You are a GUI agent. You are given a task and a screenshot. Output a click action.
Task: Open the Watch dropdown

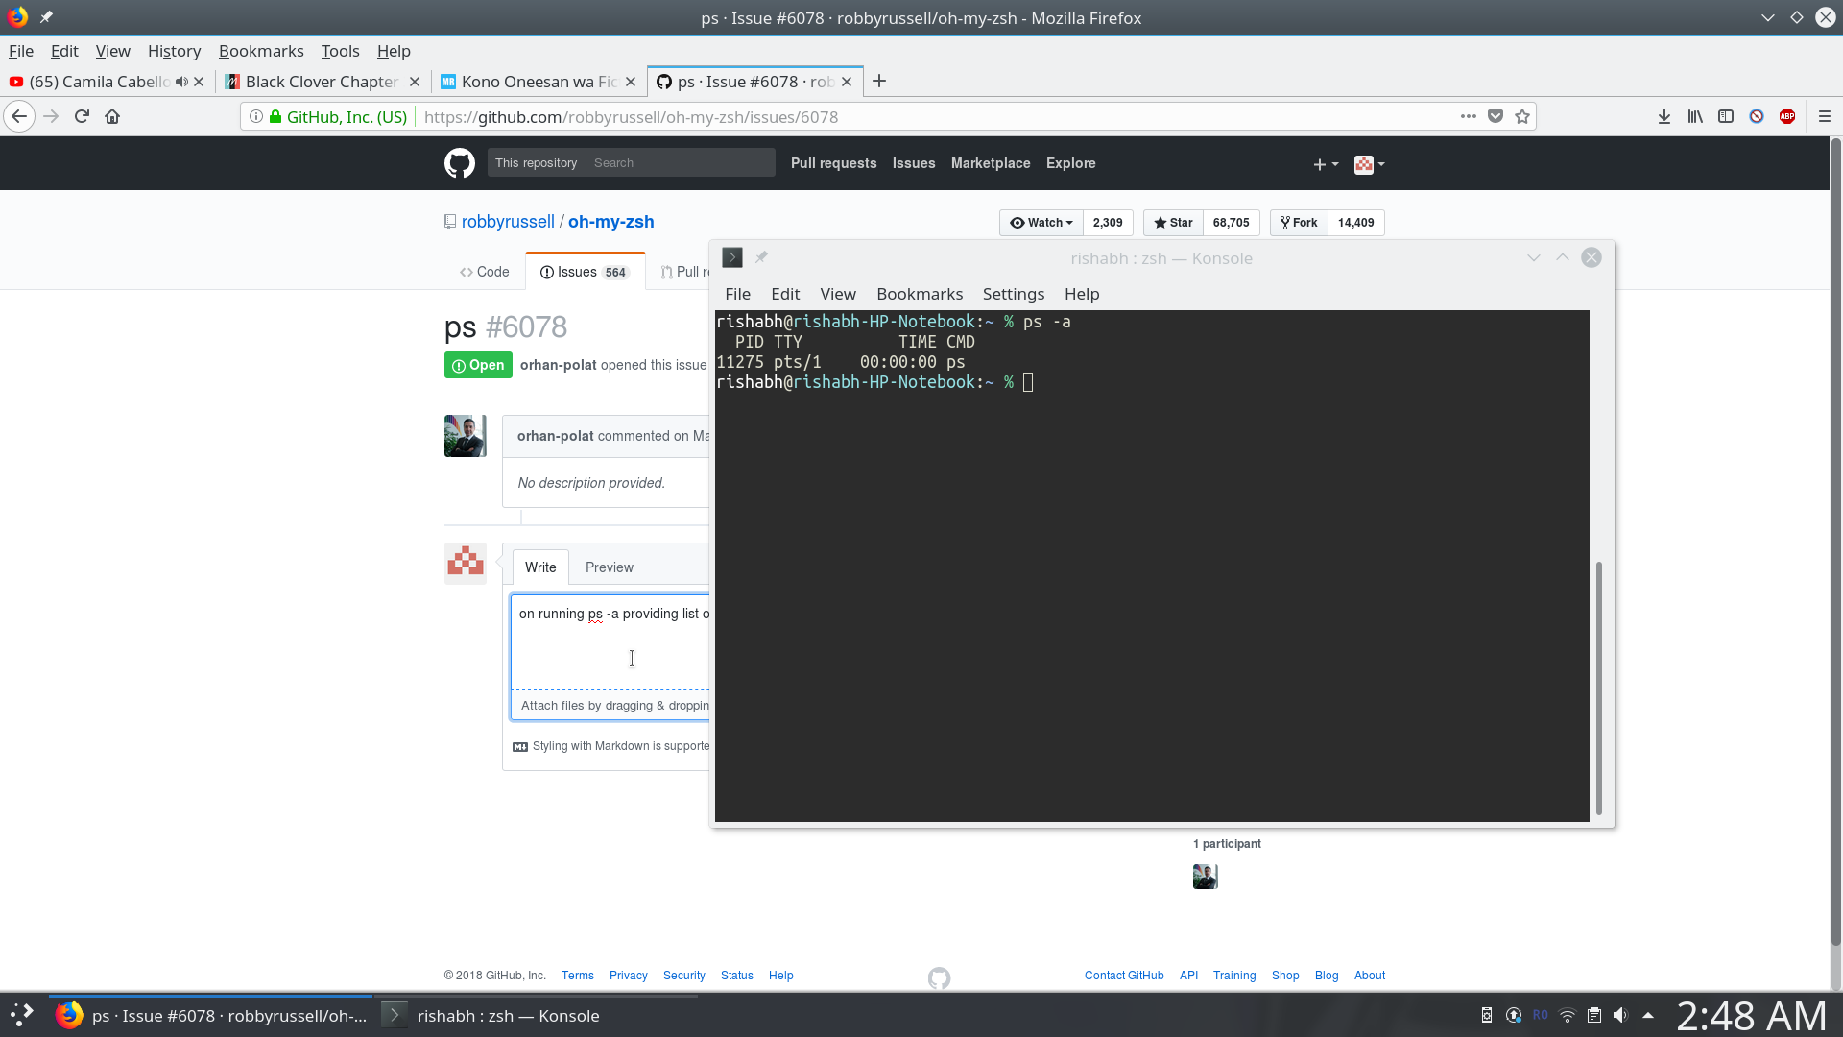coord(1041,222)
